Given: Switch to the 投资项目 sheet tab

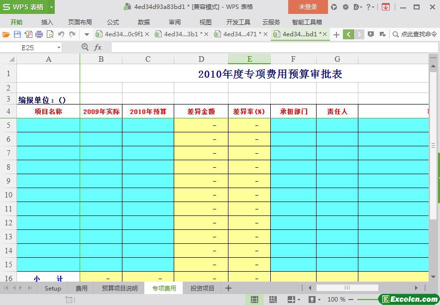Looking at the screenshot, I should pos(202,288).
